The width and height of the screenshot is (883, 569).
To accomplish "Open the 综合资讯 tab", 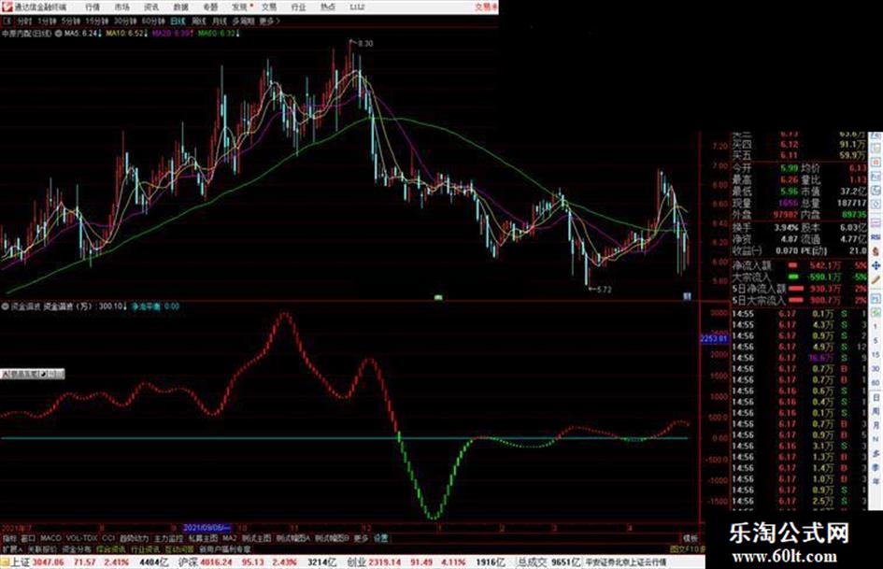I will click(111, 549).
